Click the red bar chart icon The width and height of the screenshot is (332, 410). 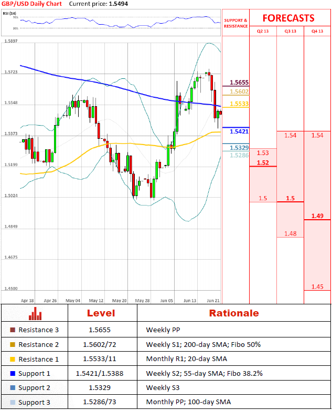[35, 313]
